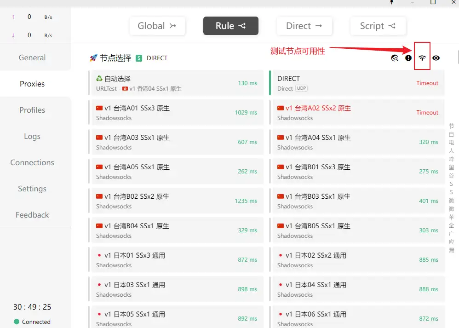
Task: Click the exclamation error-filter icon
Action: tap(408, 58)
